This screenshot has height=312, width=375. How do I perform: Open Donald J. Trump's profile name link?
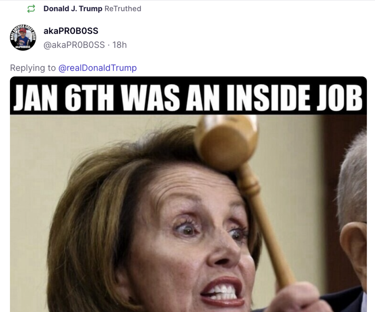pos(73,9)
